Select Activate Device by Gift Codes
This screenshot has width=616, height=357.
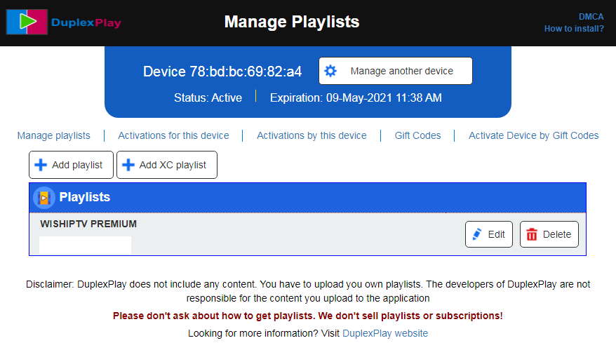(533, 135)
